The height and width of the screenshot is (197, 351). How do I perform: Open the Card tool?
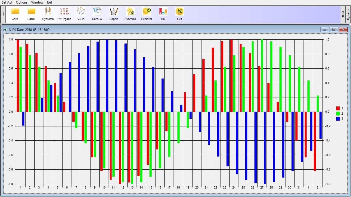pos(15,14)
